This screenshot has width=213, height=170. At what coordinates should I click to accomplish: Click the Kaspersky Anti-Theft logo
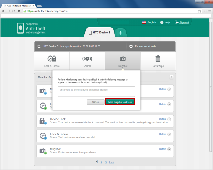[x=31, y=28]
